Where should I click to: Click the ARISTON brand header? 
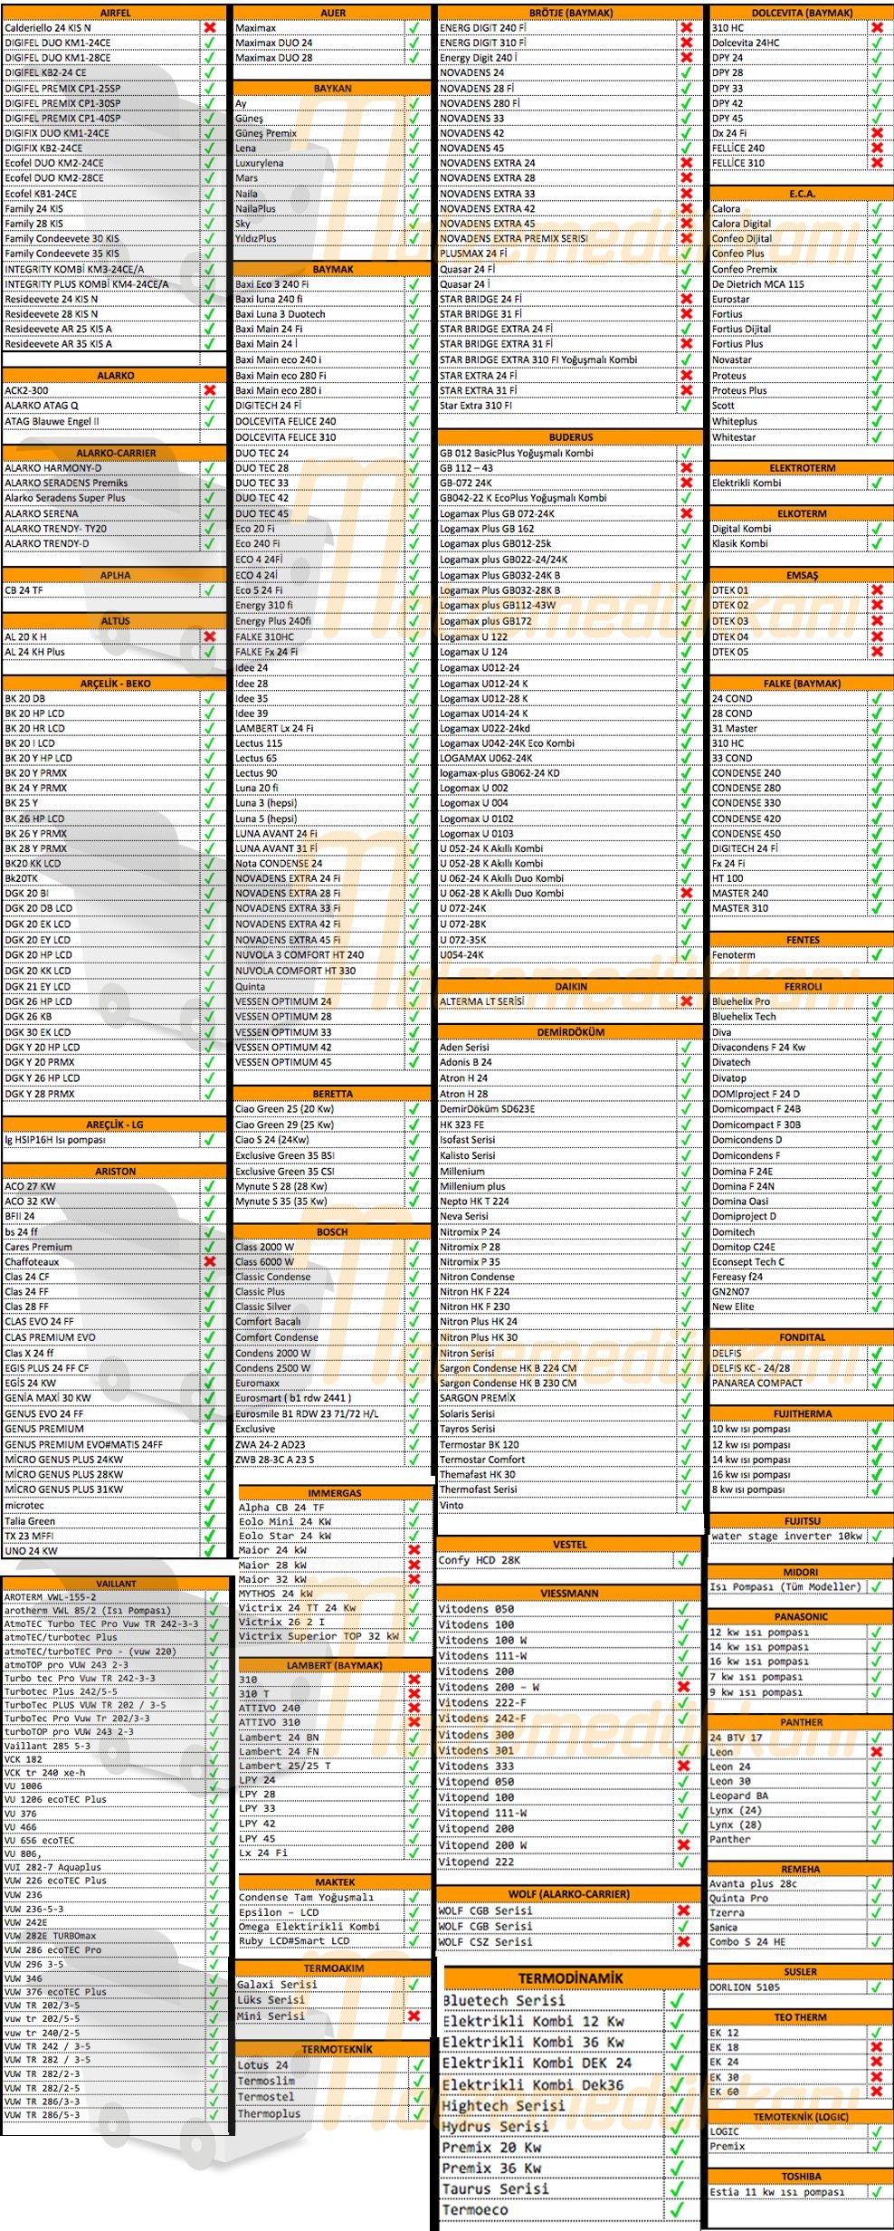115,1172
